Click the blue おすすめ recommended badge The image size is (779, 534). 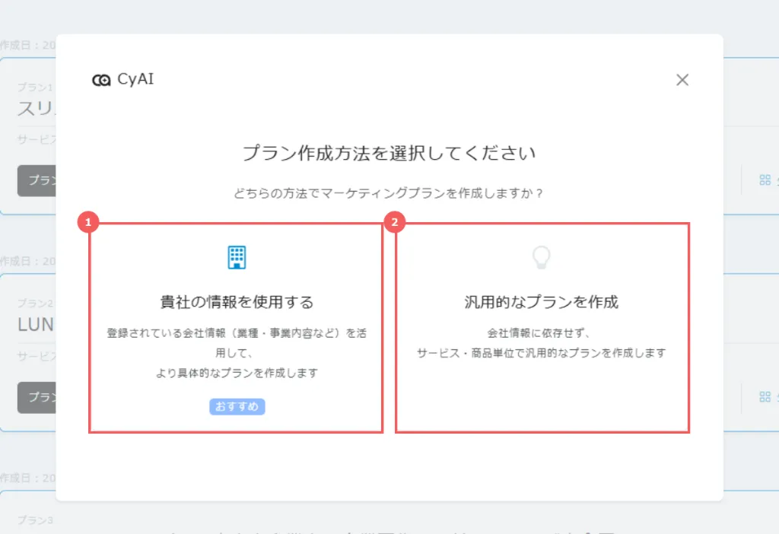click(x=237, y=406)
